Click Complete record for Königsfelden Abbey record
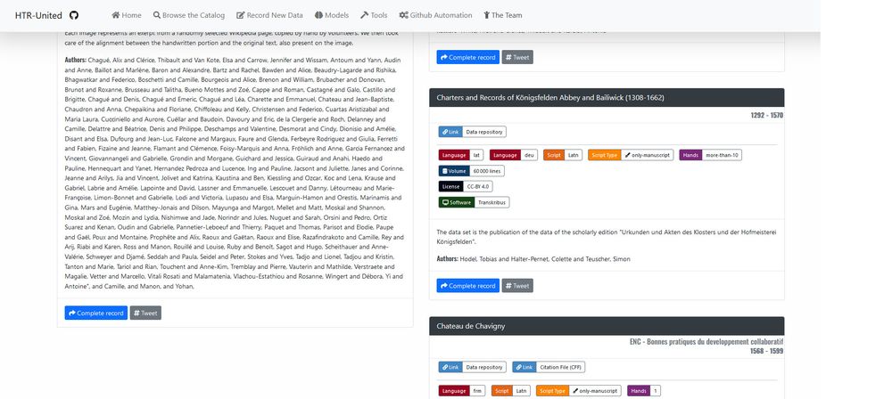Screen dimensions: 892x399 (x=468, y=285)
